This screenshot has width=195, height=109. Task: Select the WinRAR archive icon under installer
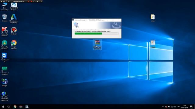point(97,45)
